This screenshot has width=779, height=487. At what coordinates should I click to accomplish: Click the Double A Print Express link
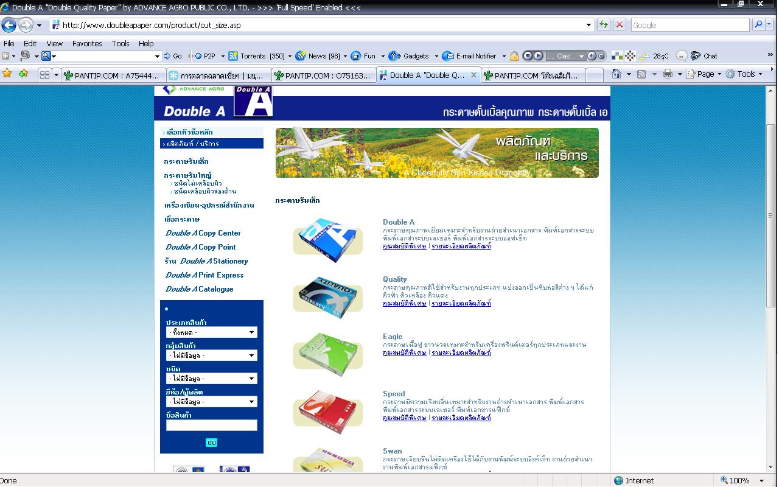[x=204, y=275]
